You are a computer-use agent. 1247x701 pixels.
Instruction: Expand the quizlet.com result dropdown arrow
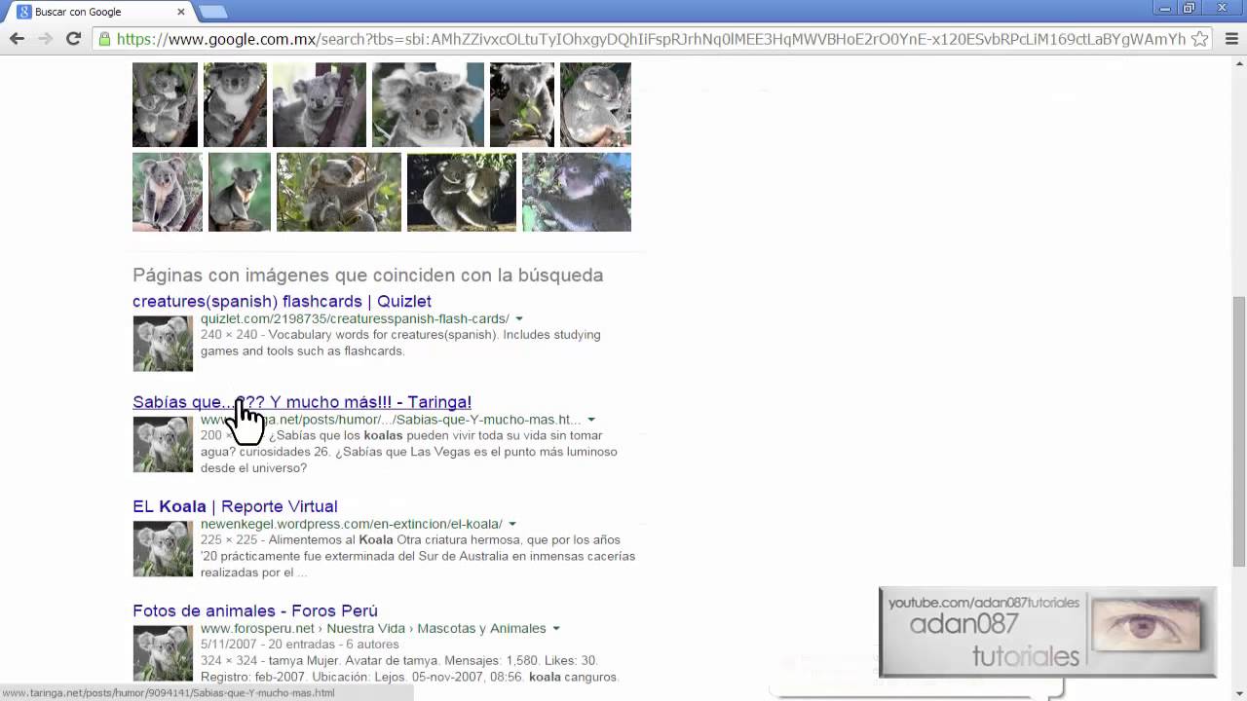[518, 319]
